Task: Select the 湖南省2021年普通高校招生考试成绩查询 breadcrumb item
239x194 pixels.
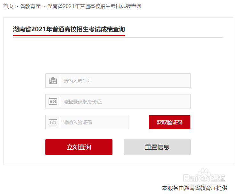Action: coord(94,6)
